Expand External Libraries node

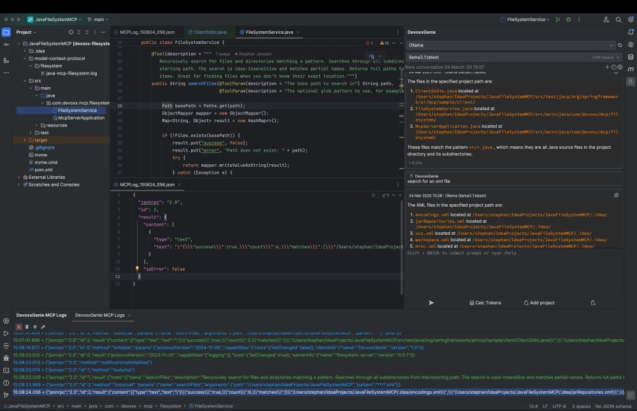click(x=19, y=178)
